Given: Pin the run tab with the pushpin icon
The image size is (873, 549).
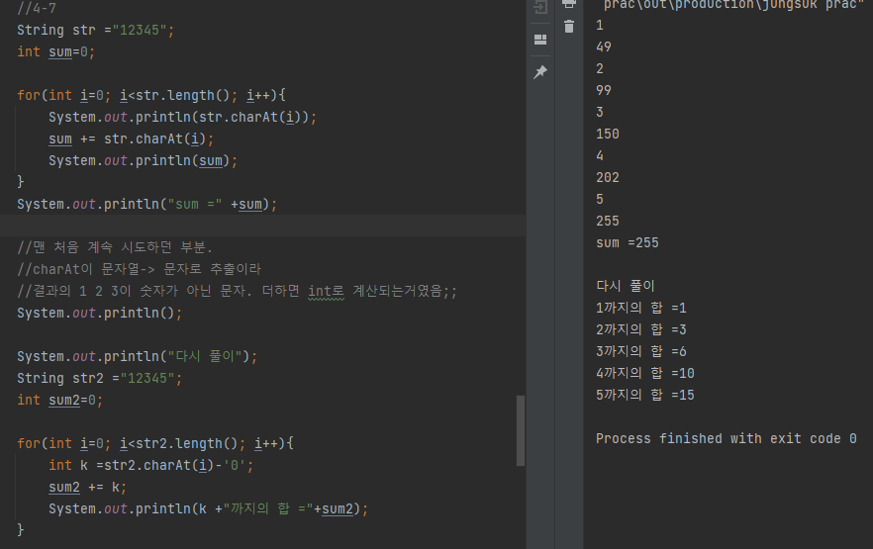Looking at the screenshot, I should (x=540, y=72).
